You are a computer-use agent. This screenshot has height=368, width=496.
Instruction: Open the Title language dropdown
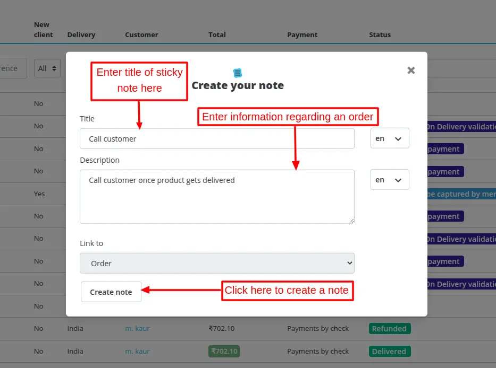pyautogui.click(x=390, y=138)
